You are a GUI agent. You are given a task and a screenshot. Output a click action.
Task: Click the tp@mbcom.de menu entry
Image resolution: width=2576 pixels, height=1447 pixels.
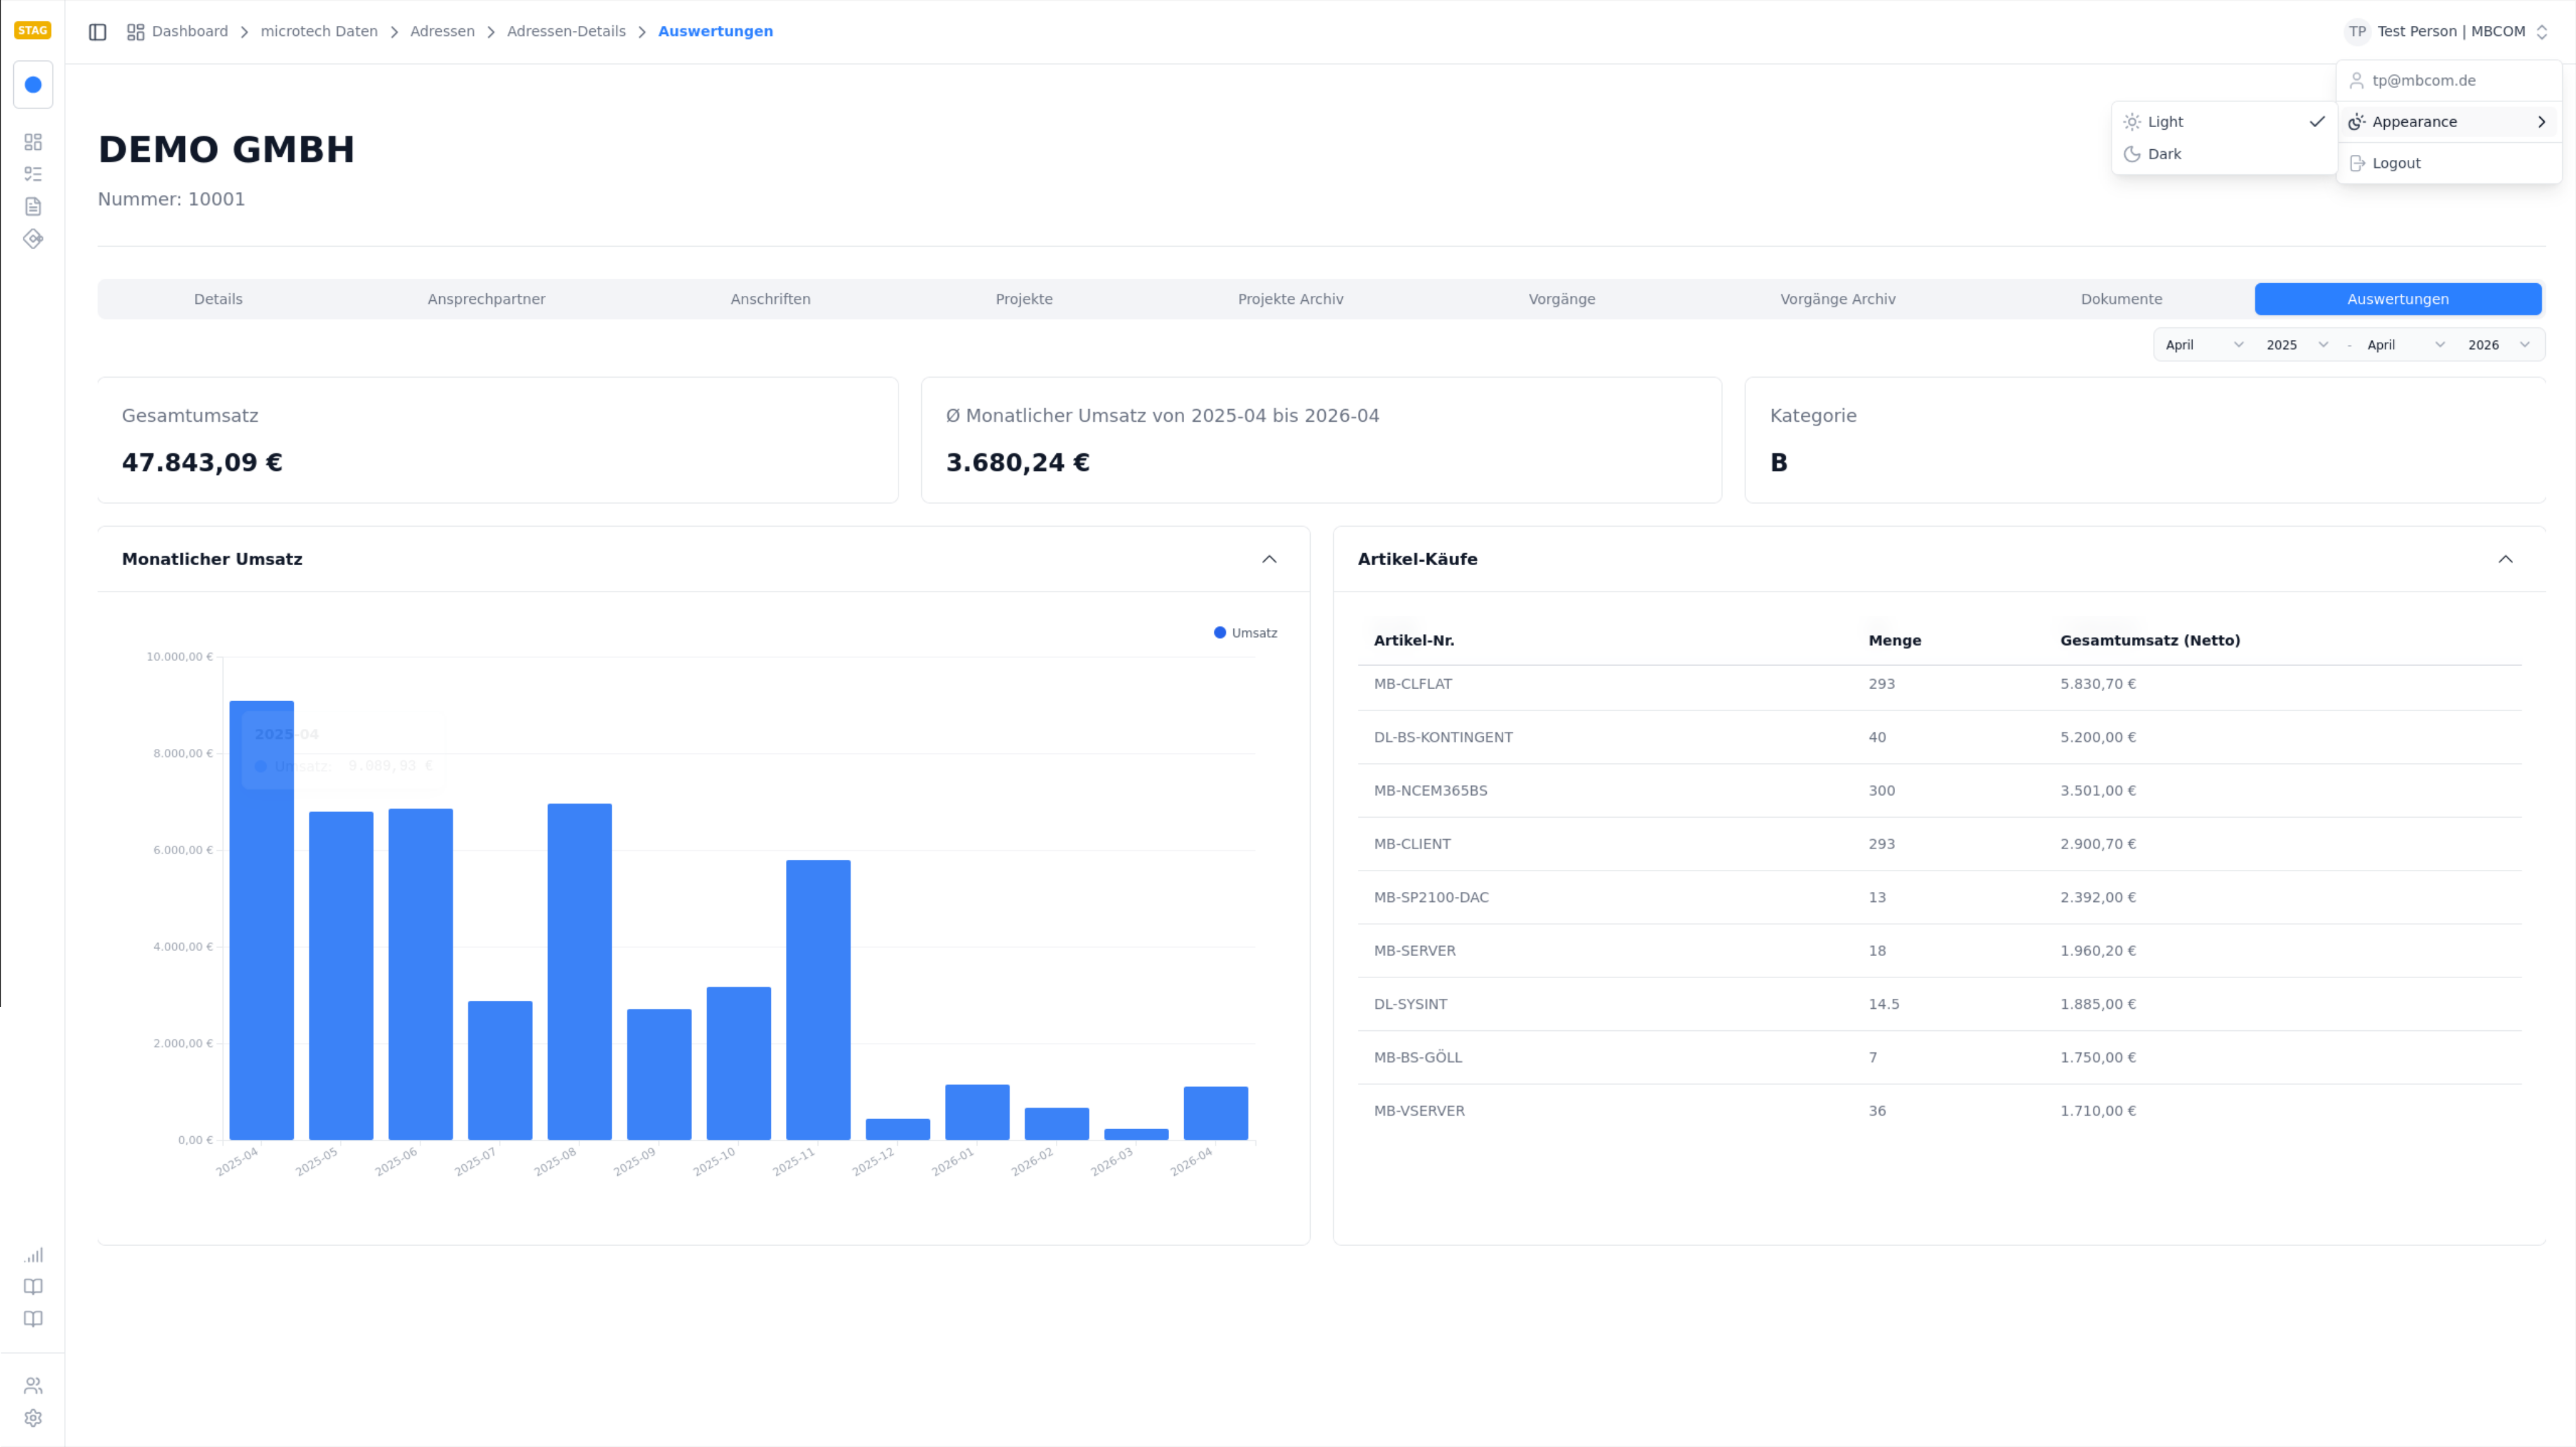click(2448, 81)
